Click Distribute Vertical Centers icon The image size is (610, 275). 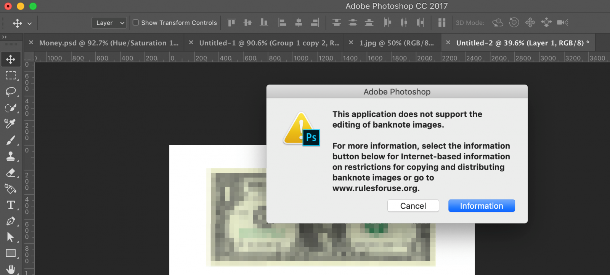[353, 22]
